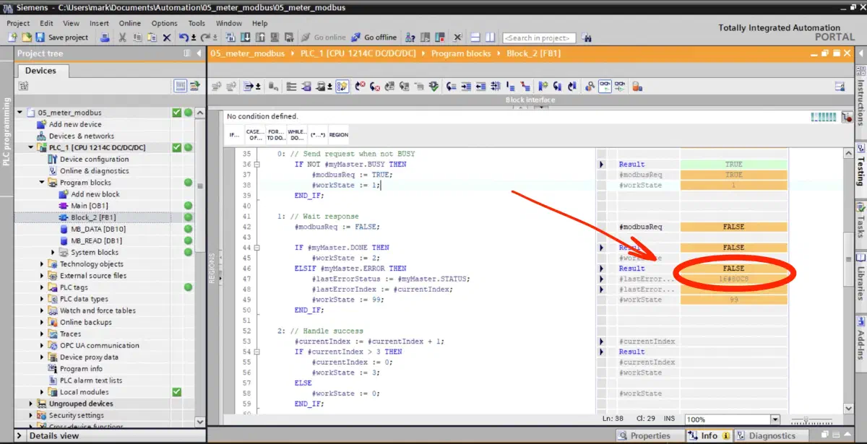Viewport: 867px width, 444px height.
Task: Expand the Details view panel
Action: click(20, 436)
